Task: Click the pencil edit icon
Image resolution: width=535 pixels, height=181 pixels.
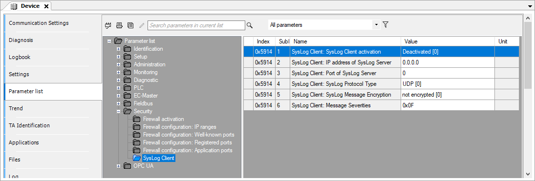Action: coord(142,25)
